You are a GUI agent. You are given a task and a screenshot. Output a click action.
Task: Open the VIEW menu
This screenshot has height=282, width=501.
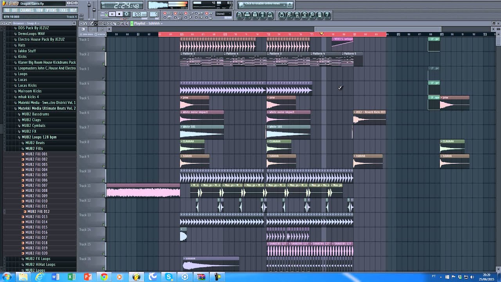pyautogui.click(x=40, y=10)
